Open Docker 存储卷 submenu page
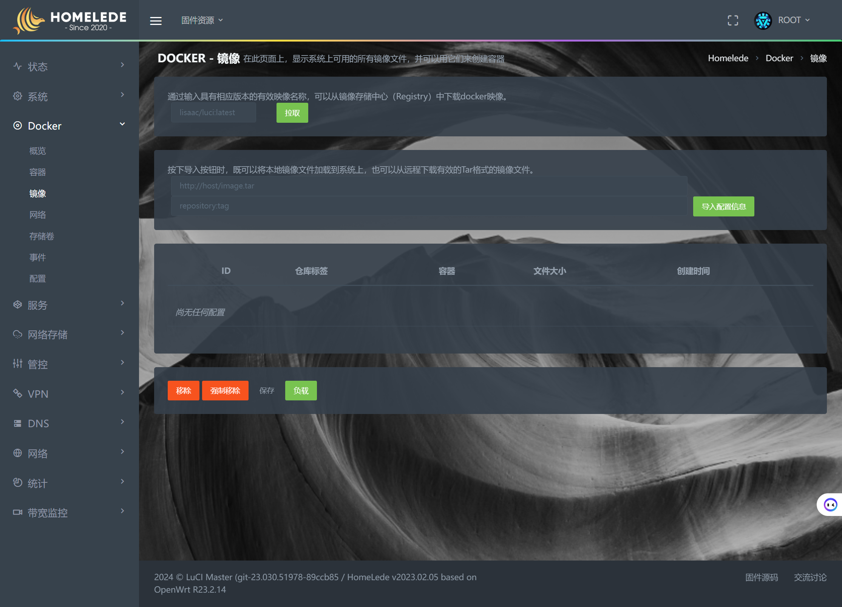The width and height of the screenshot is (842, 607). pos(42,236)
